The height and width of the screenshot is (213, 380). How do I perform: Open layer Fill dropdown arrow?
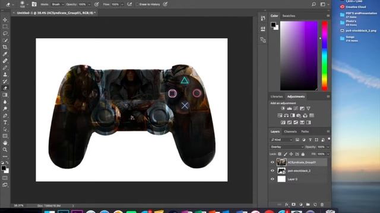point(328,154)
